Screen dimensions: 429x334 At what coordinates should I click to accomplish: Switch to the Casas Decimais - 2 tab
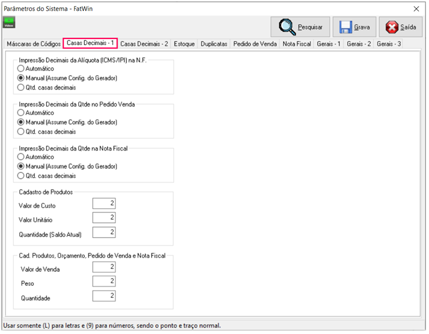pyautogui.click(x=144, y=44)
